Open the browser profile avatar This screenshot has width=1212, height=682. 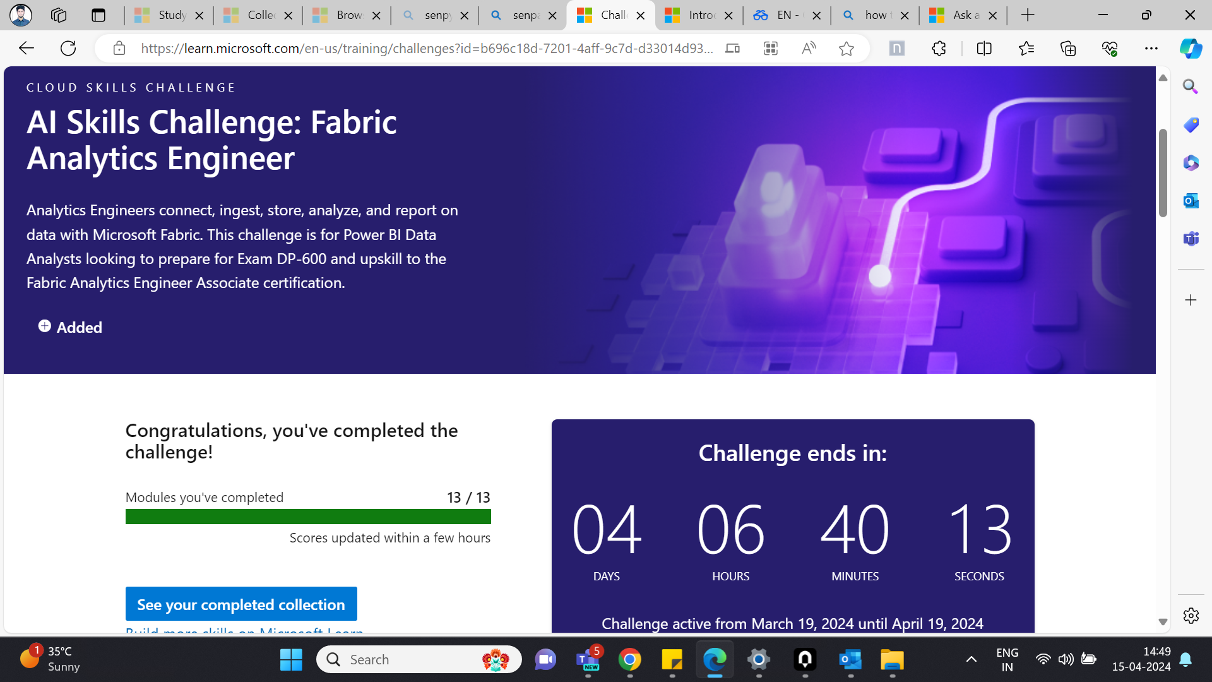(21, 15)
